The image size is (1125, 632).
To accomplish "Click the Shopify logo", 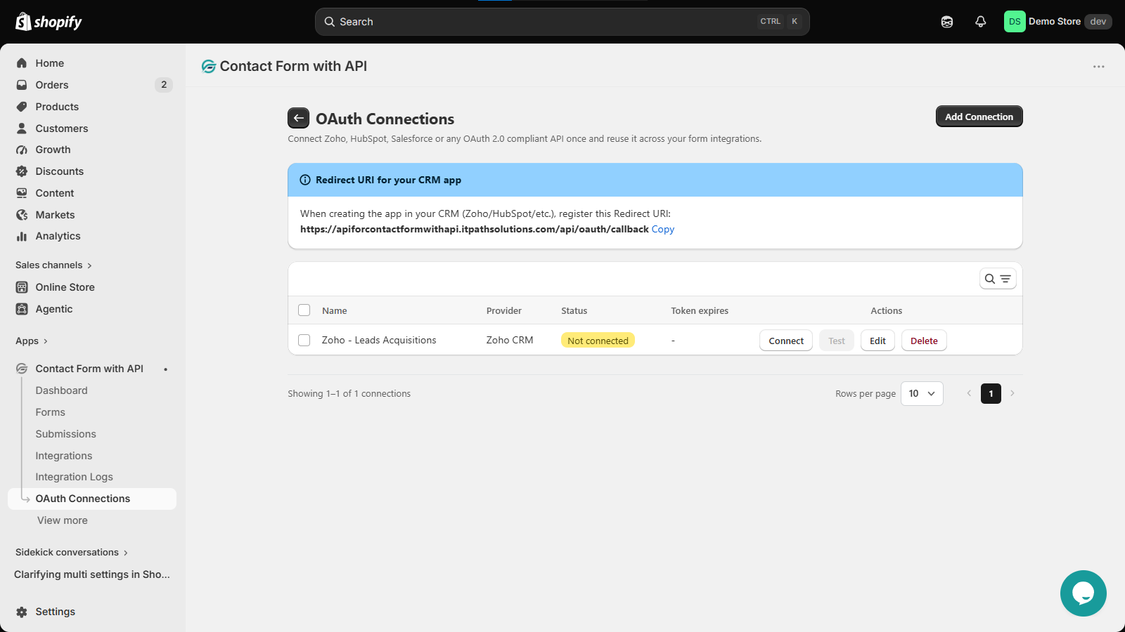I will tap(49, 22).
